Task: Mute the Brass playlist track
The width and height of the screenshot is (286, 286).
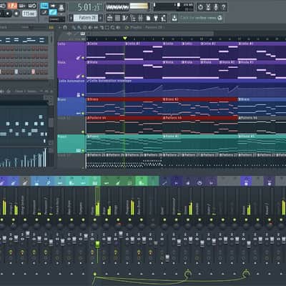Action: coord(83,114)
